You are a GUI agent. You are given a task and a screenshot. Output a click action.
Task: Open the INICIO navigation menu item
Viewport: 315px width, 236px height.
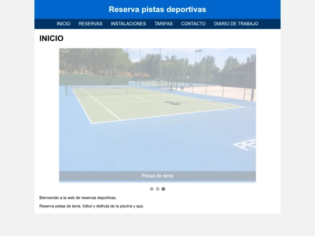click(63, 24)
